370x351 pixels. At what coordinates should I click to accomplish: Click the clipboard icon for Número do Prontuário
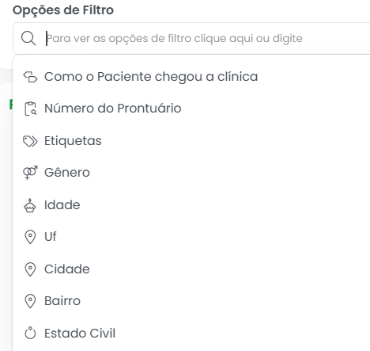(x=30, y=109)
